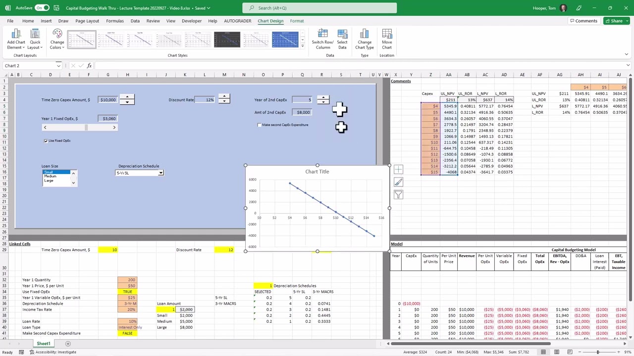
Task: Click the Chart Title text
Action: coord(317,172)
